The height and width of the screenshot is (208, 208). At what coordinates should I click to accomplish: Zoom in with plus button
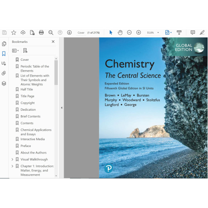[139, 32]
